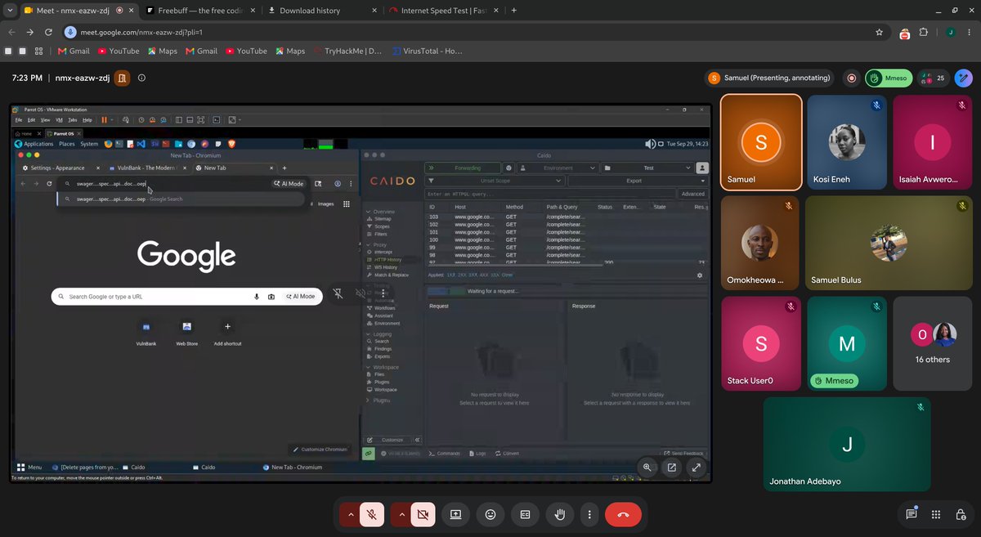Reload the Meet page
The image size is (981, 537).
(49, 32)
